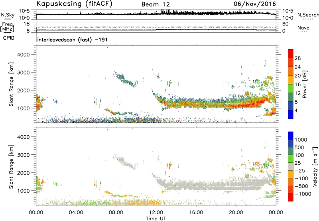Click the 04:00 time tick label
The width and height of the screenshot is (319, 221).
click(76, 213)
